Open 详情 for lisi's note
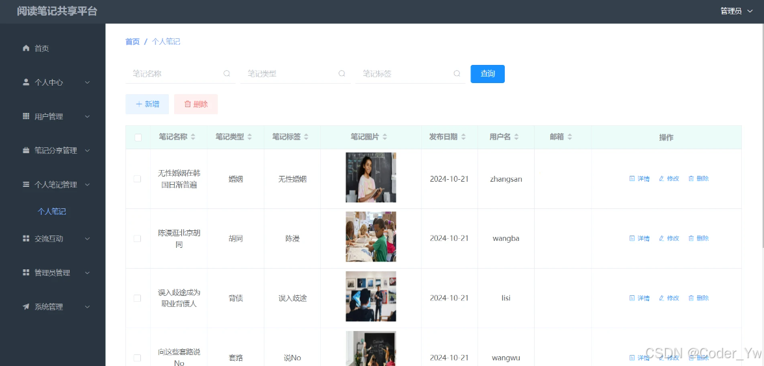 click(639, 298)
